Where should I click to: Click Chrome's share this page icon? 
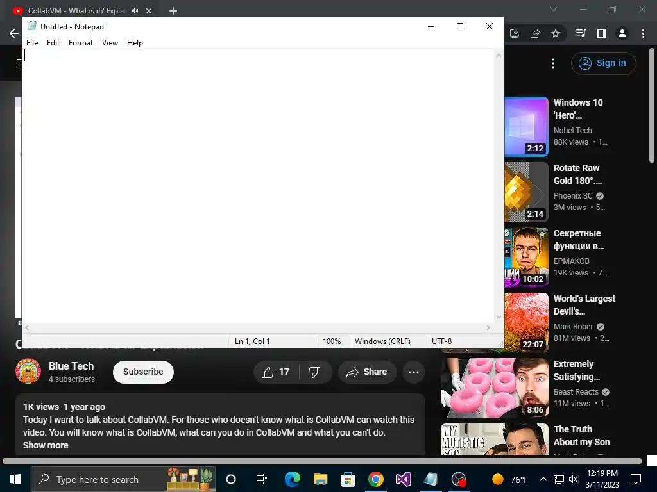[x=535, y=33]
